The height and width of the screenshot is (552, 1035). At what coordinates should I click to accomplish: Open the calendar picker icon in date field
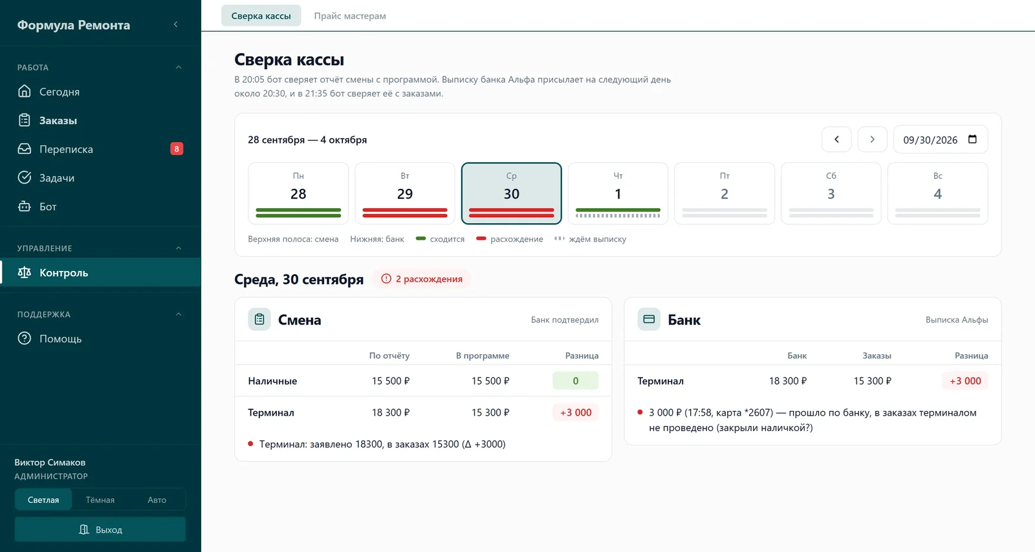(x=972, y=140)
